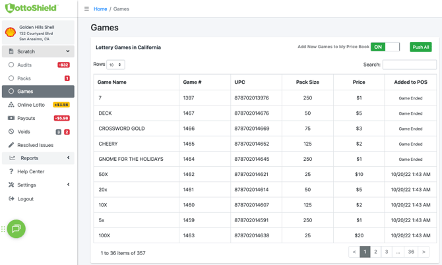Click the pagination ellipsis button
Viewport: 442px width, 265px height.
(398, 252)
